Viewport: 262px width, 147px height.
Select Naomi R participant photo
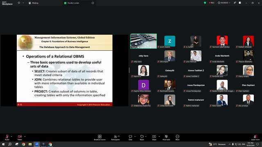tap(144, 71)
